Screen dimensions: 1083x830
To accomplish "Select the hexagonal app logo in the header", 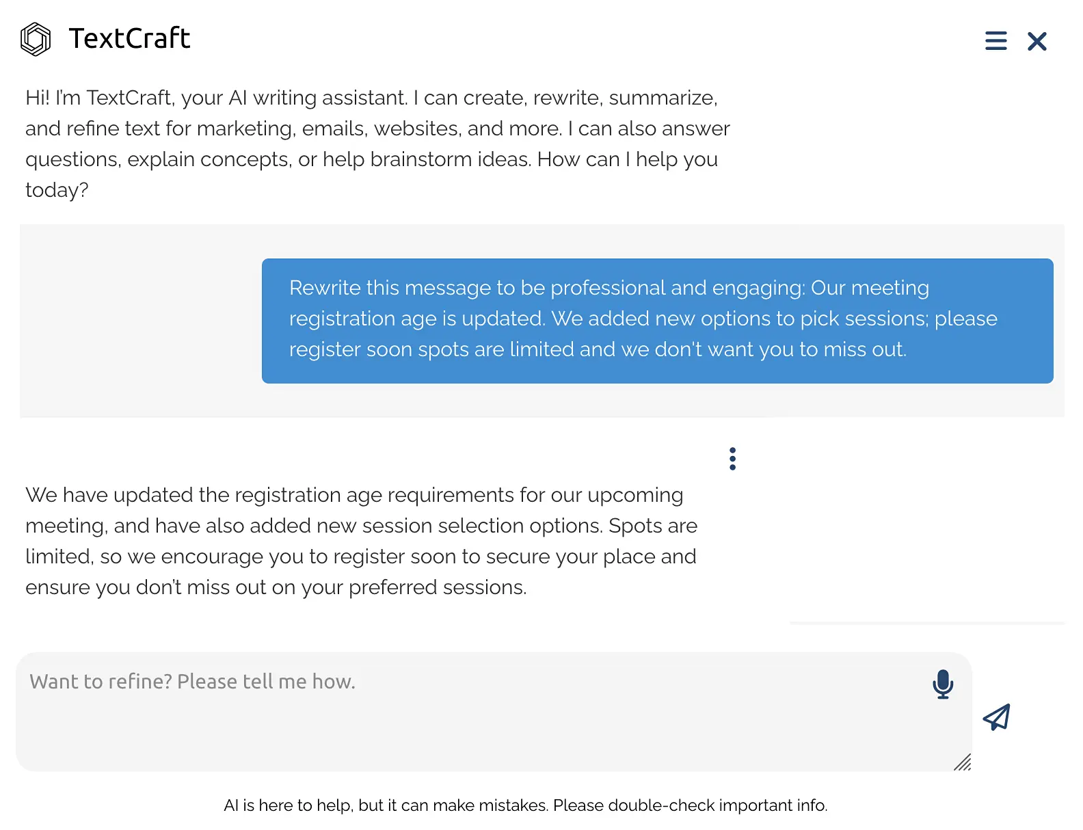I will coord(36,39).
